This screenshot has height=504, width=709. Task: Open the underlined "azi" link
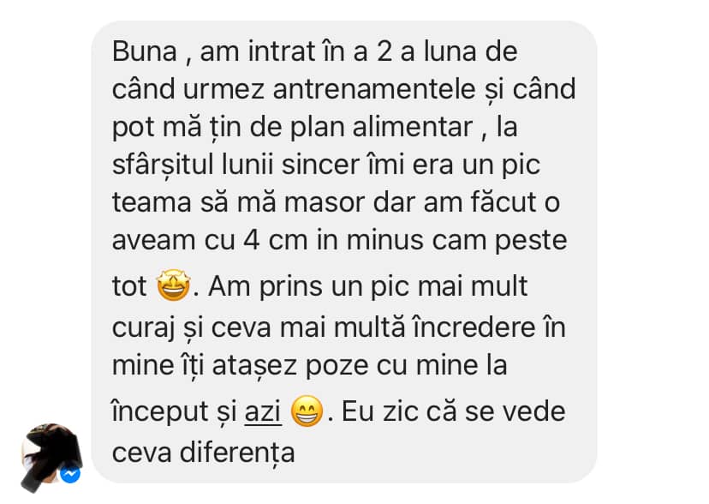[x=263, y=411]
